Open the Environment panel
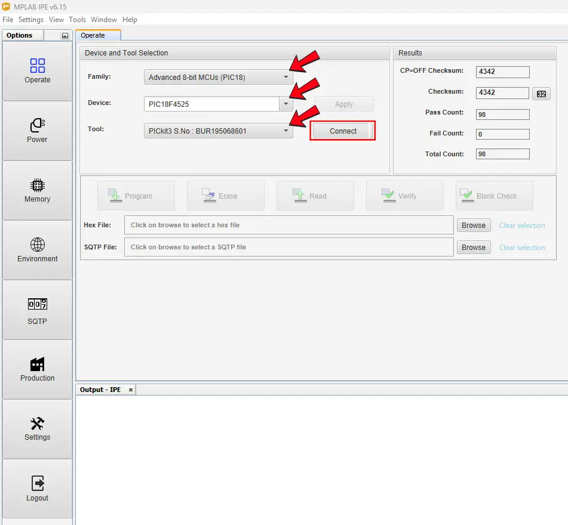The height and width of the screenshot is (525, 568). (37, 250)
